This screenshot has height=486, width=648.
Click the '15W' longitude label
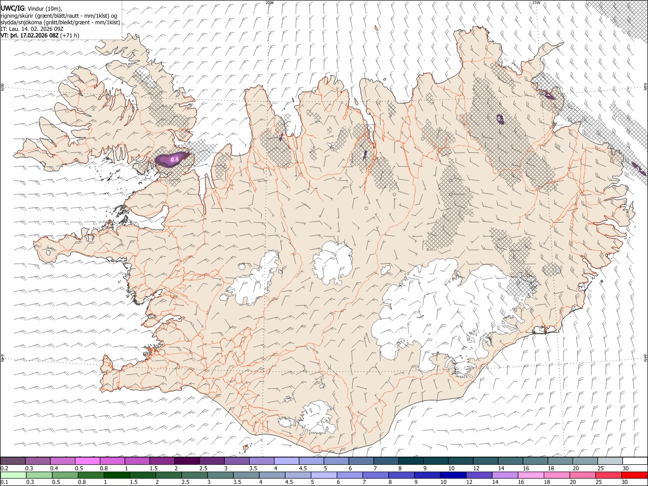pyautogui.click(x=536, y=3)
